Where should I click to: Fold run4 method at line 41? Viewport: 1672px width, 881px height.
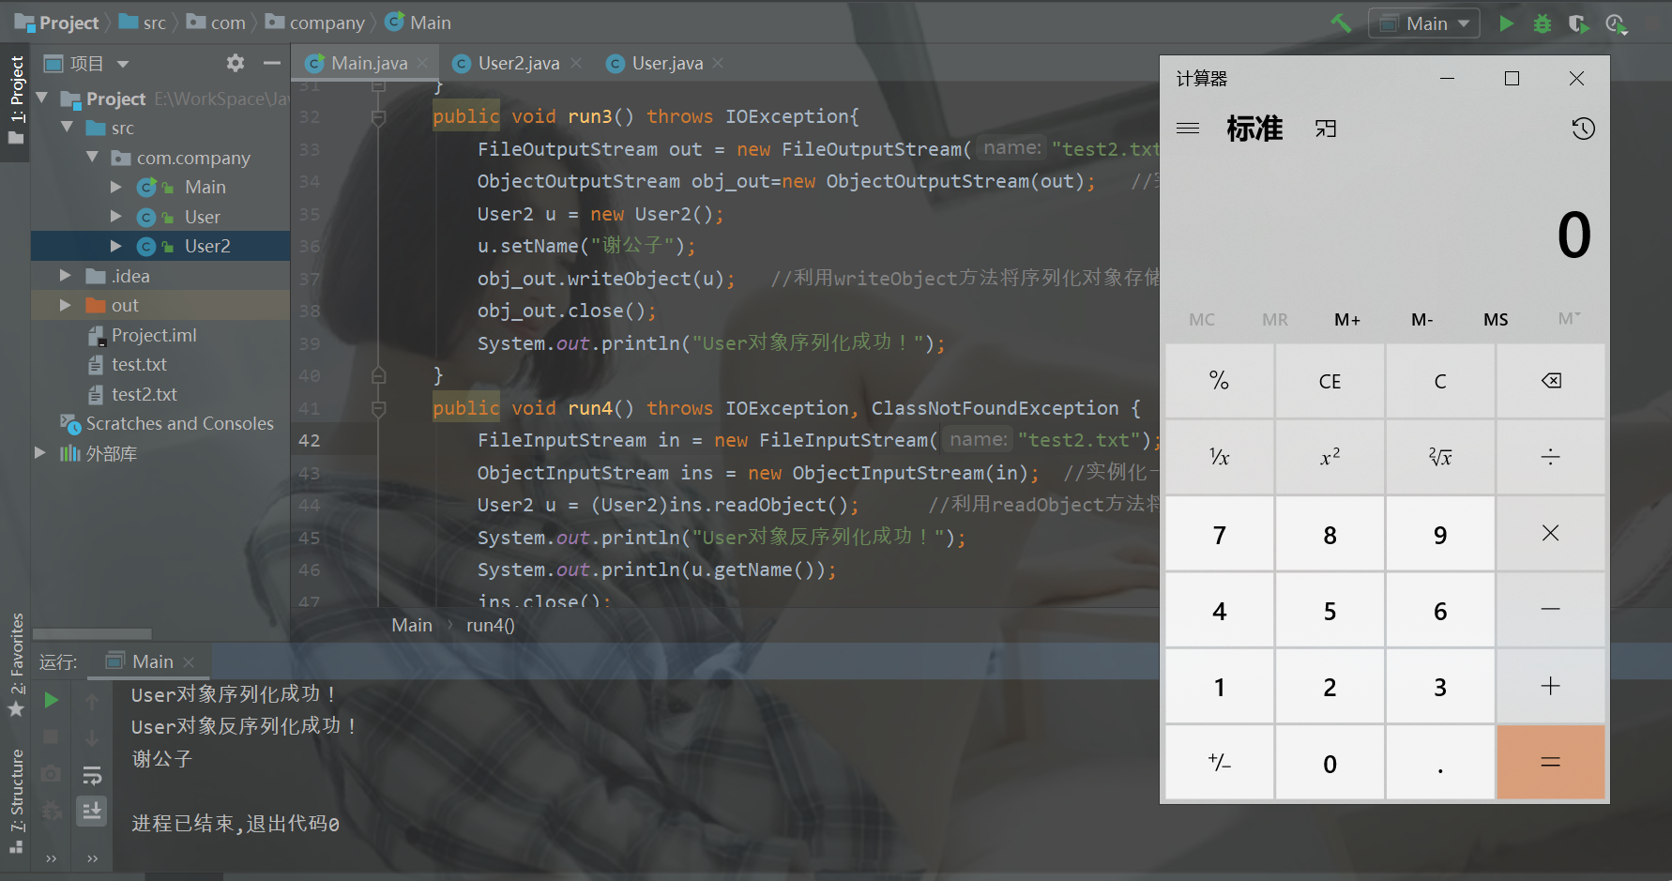coord(378,409)
